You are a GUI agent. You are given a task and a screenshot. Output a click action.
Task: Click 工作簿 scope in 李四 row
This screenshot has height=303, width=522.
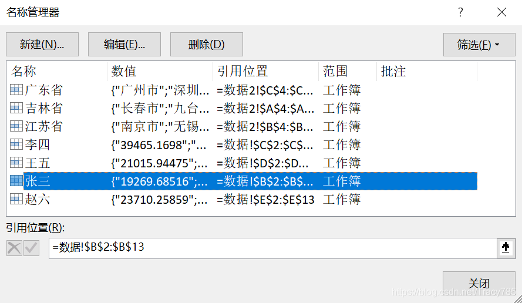[x=342, y=145]
